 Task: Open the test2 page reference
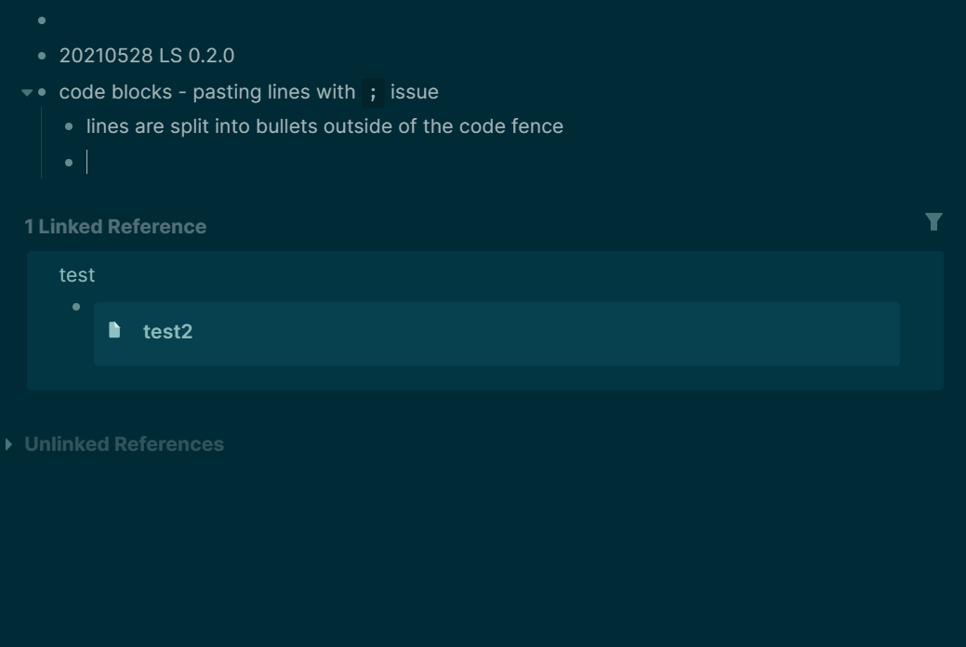click(168, 332)
